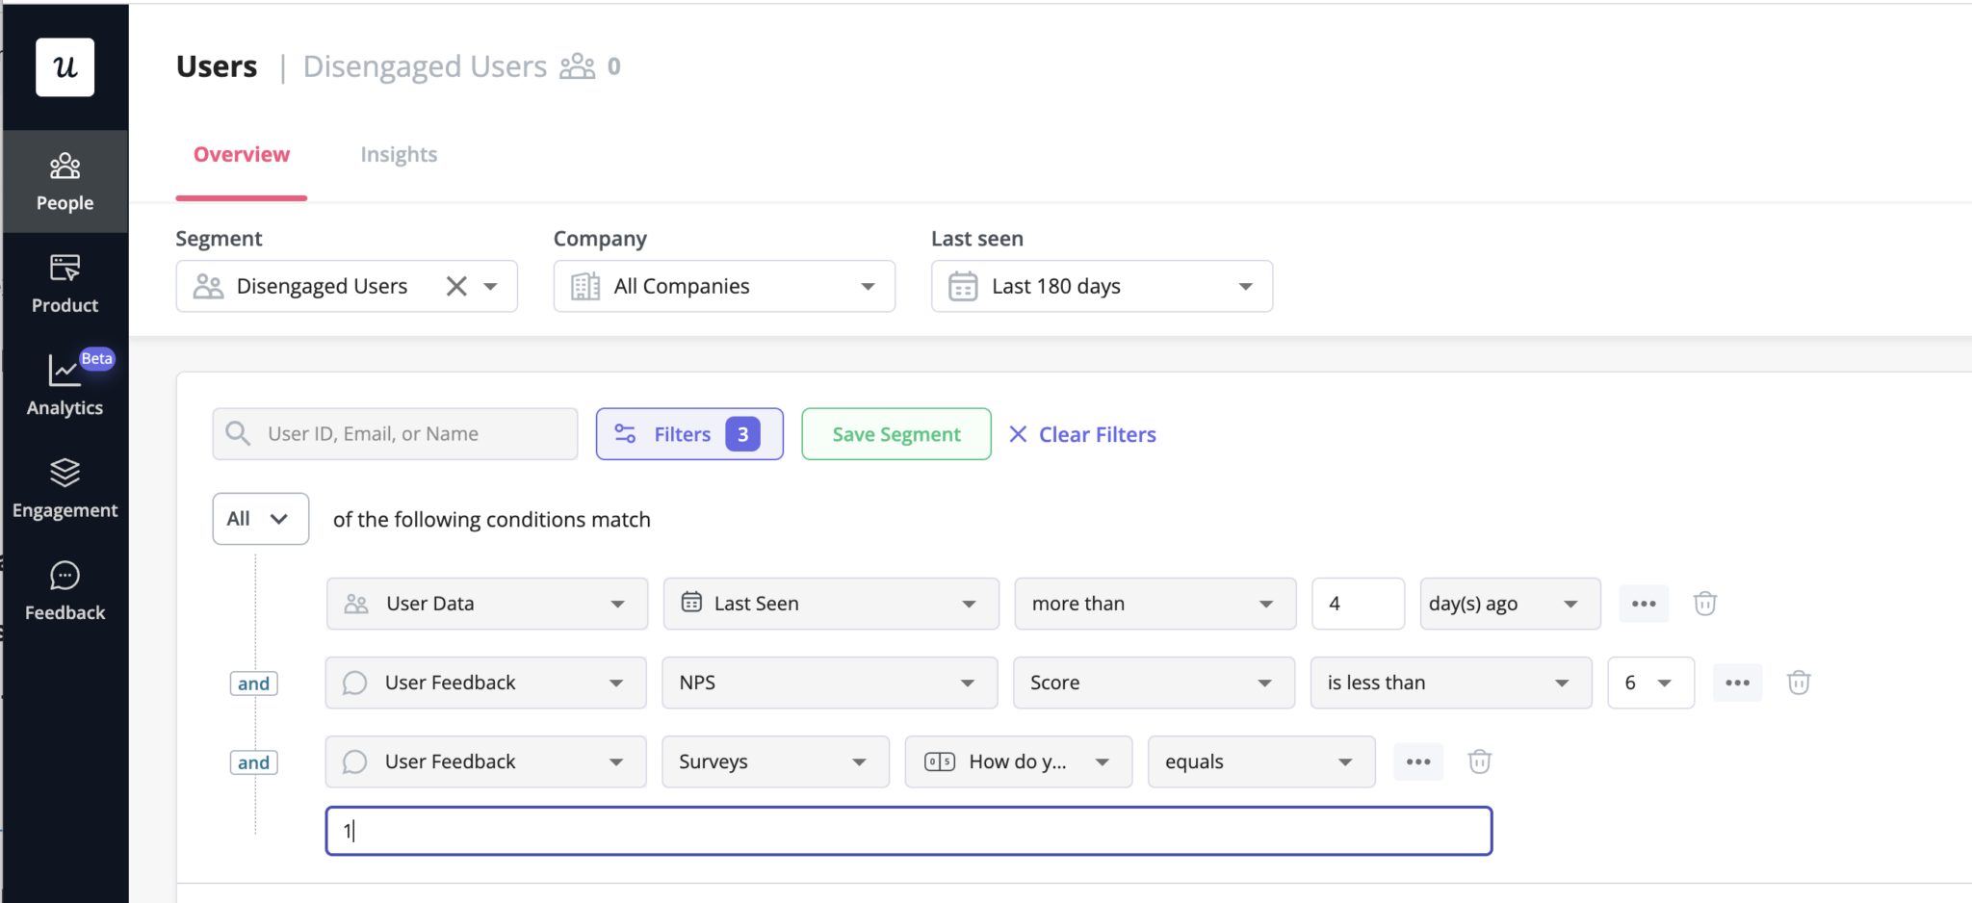Delete the Last Seen filter row
The image size is (1972, 903).
tap(1704, 604)
